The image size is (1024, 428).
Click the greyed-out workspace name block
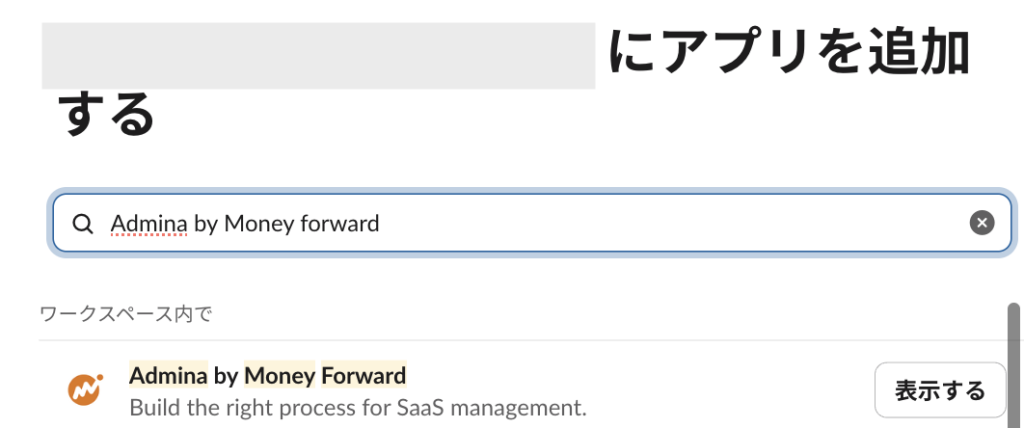[x=318, y=56]
